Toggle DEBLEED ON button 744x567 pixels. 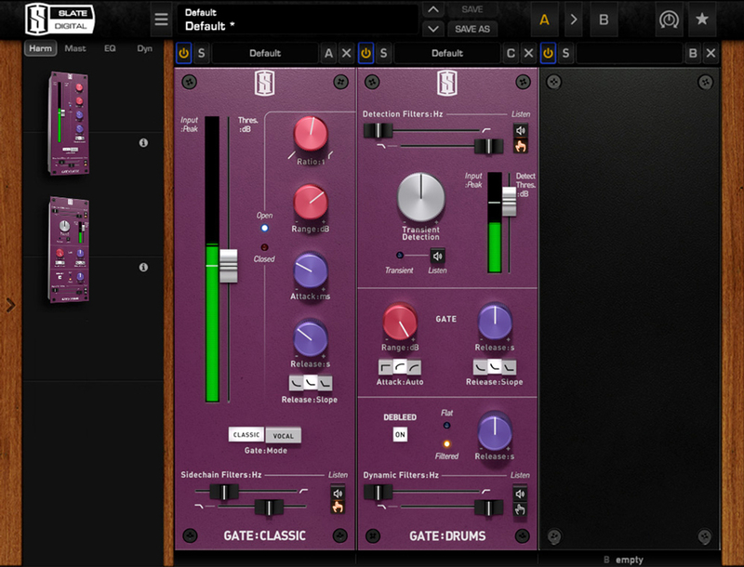[x=400, y=435]
